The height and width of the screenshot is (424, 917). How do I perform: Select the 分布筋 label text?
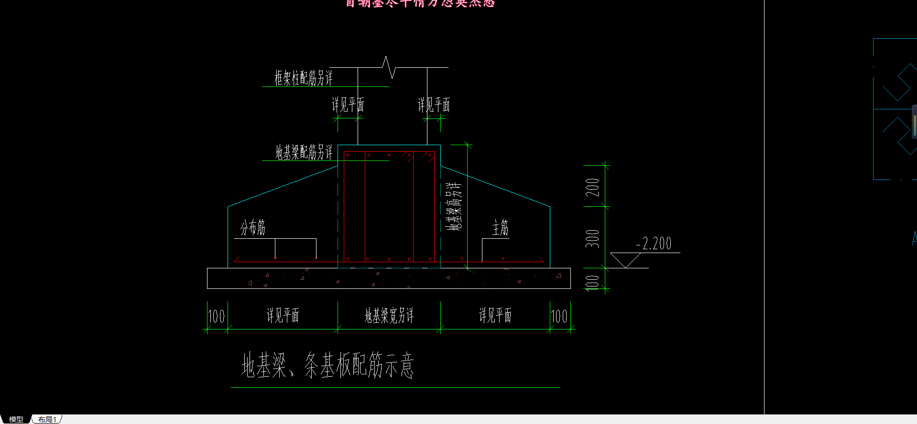(x=253, y=228)
